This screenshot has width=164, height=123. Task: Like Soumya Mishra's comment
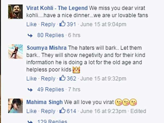coord(31,79)
